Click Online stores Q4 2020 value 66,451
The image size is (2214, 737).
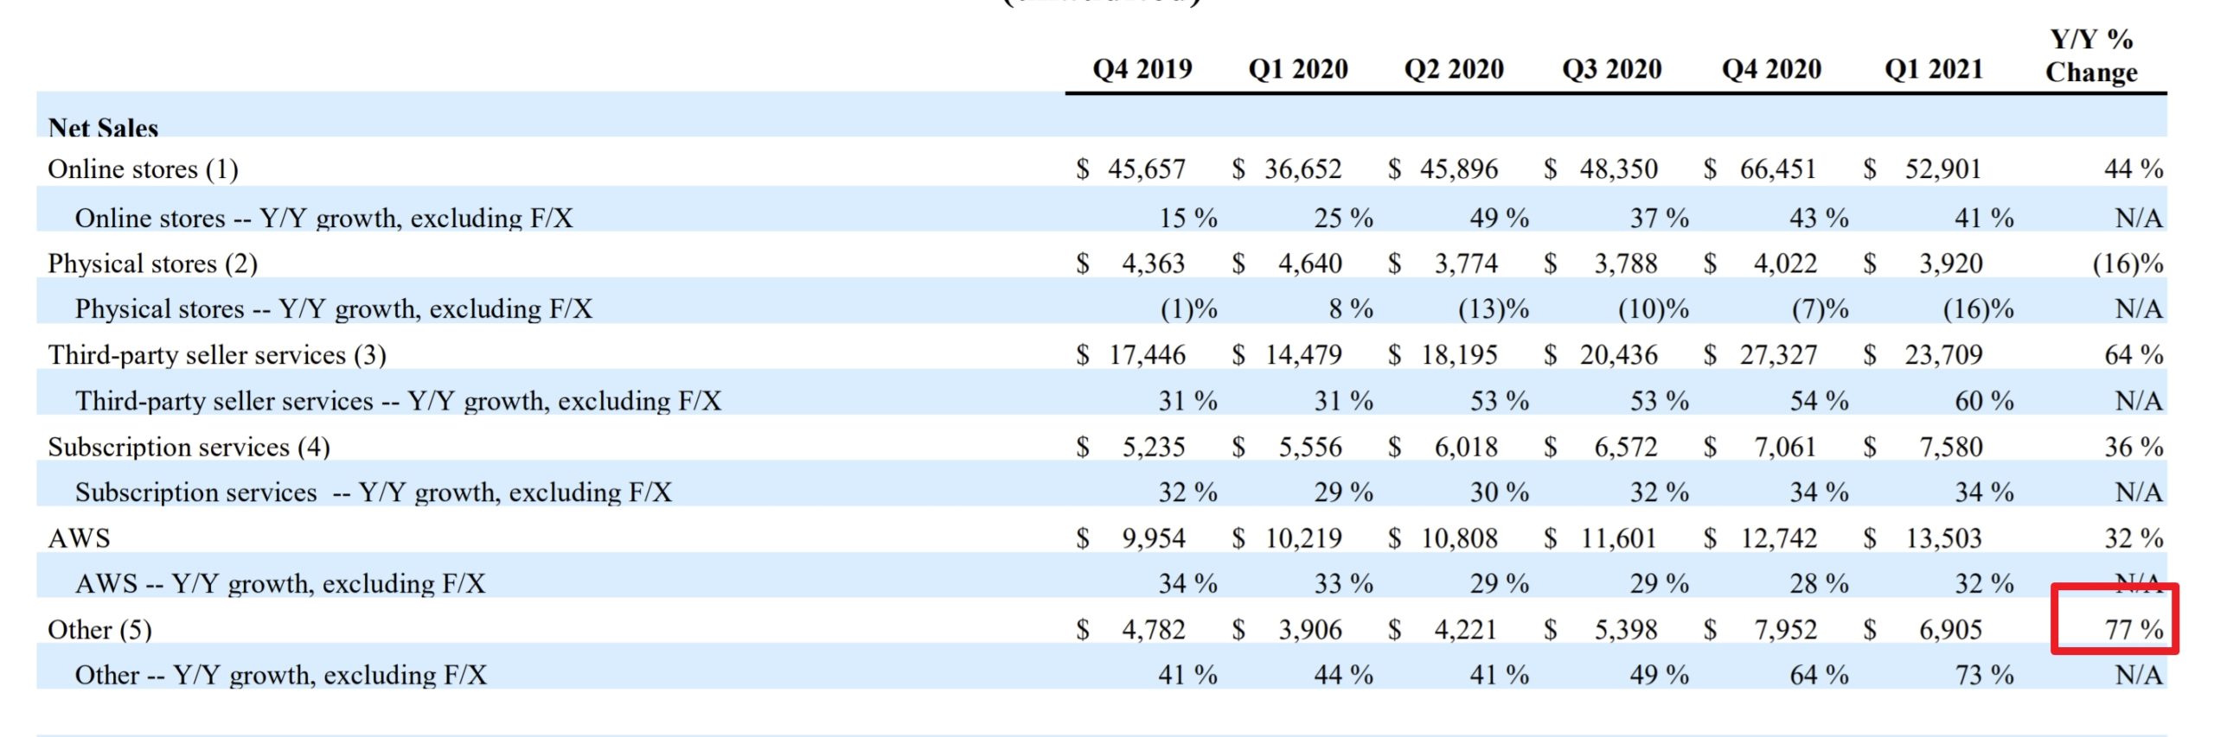1777,169
